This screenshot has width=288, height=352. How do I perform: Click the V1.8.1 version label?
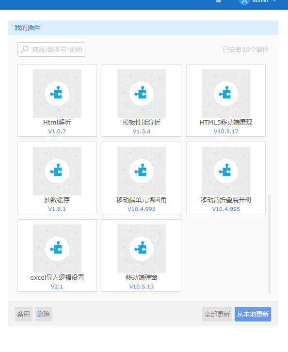click(57, 209)
